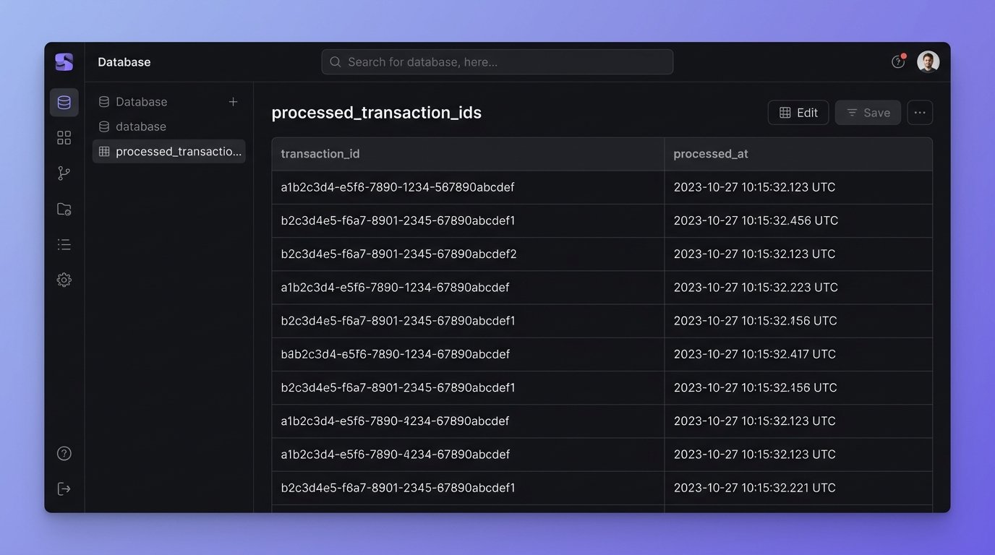
Task: Open the Settings gear in the sidebar
Action: coord(64,280)
